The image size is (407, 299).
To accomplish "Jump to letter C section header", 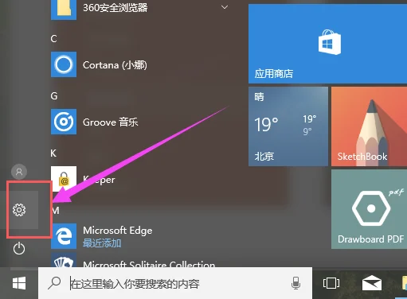I will [53, 39].
